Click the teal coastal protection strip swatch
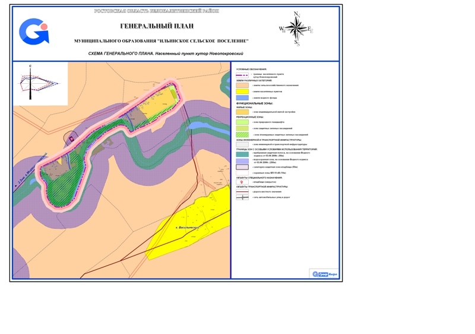This screenshot has height=334, width=475. (242, 153)
